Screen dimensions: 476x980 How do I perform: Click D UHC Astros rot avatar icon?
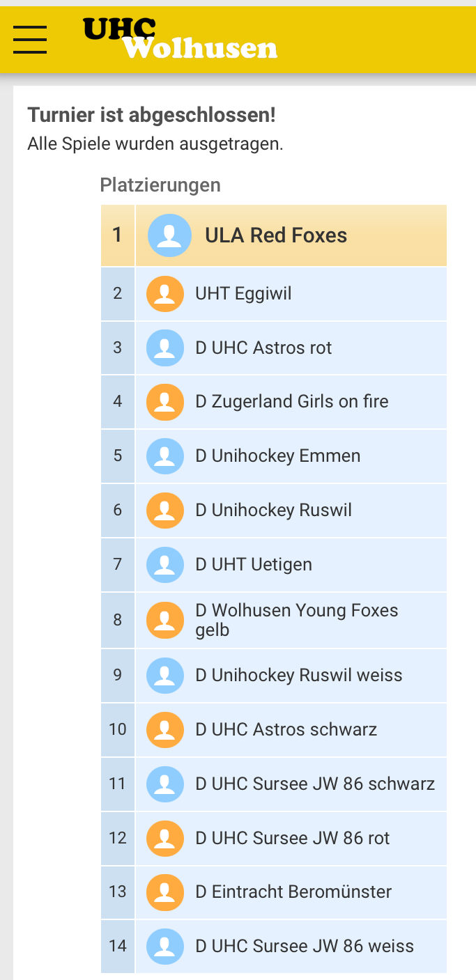[x=165, y=348]
